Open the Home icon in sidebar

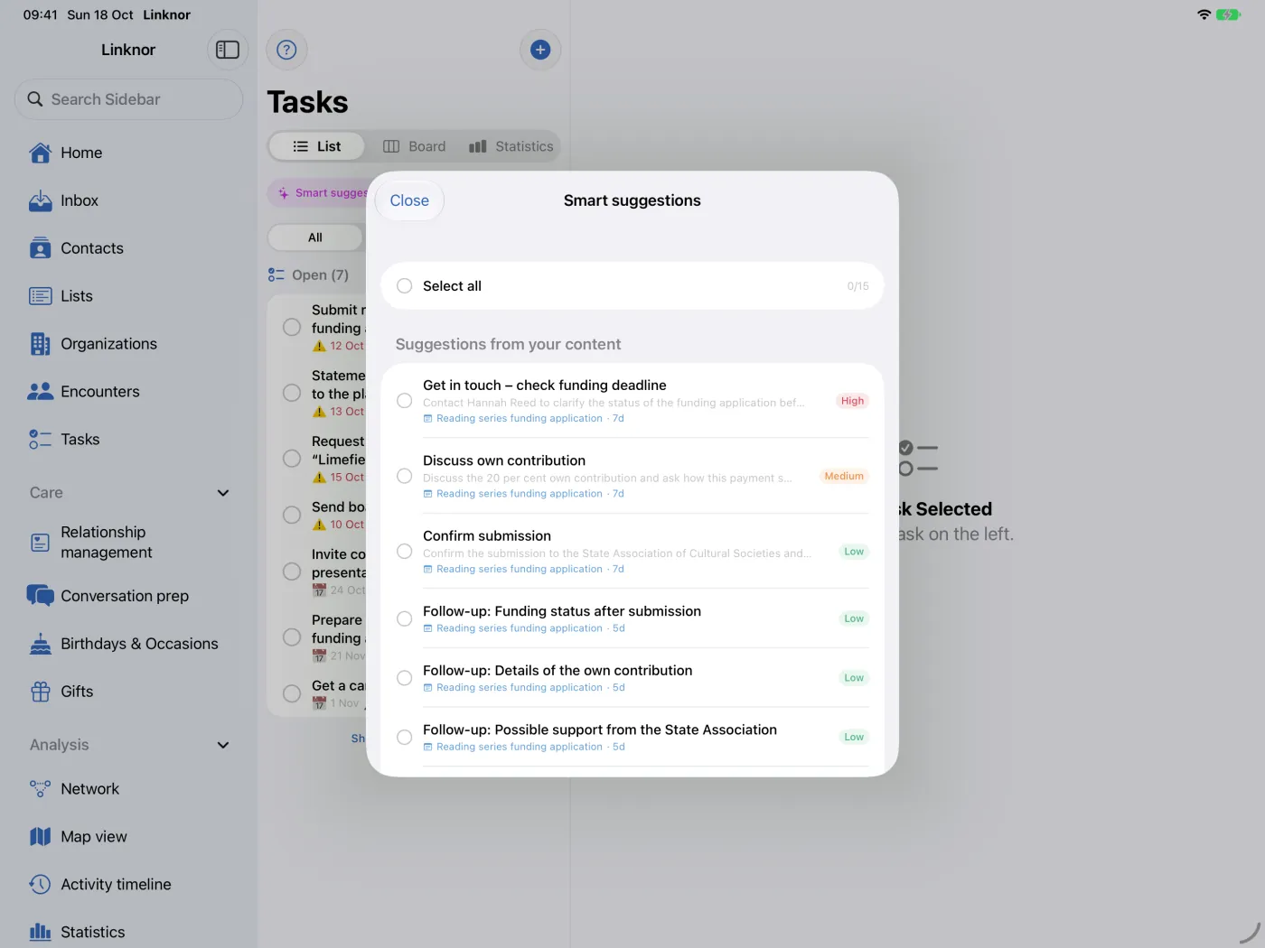coord(41,153)
